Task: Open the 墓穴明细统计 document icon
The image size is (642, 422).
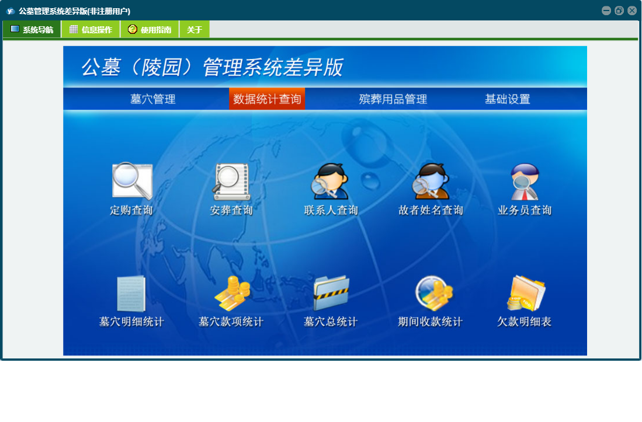Action: (131, 294)
